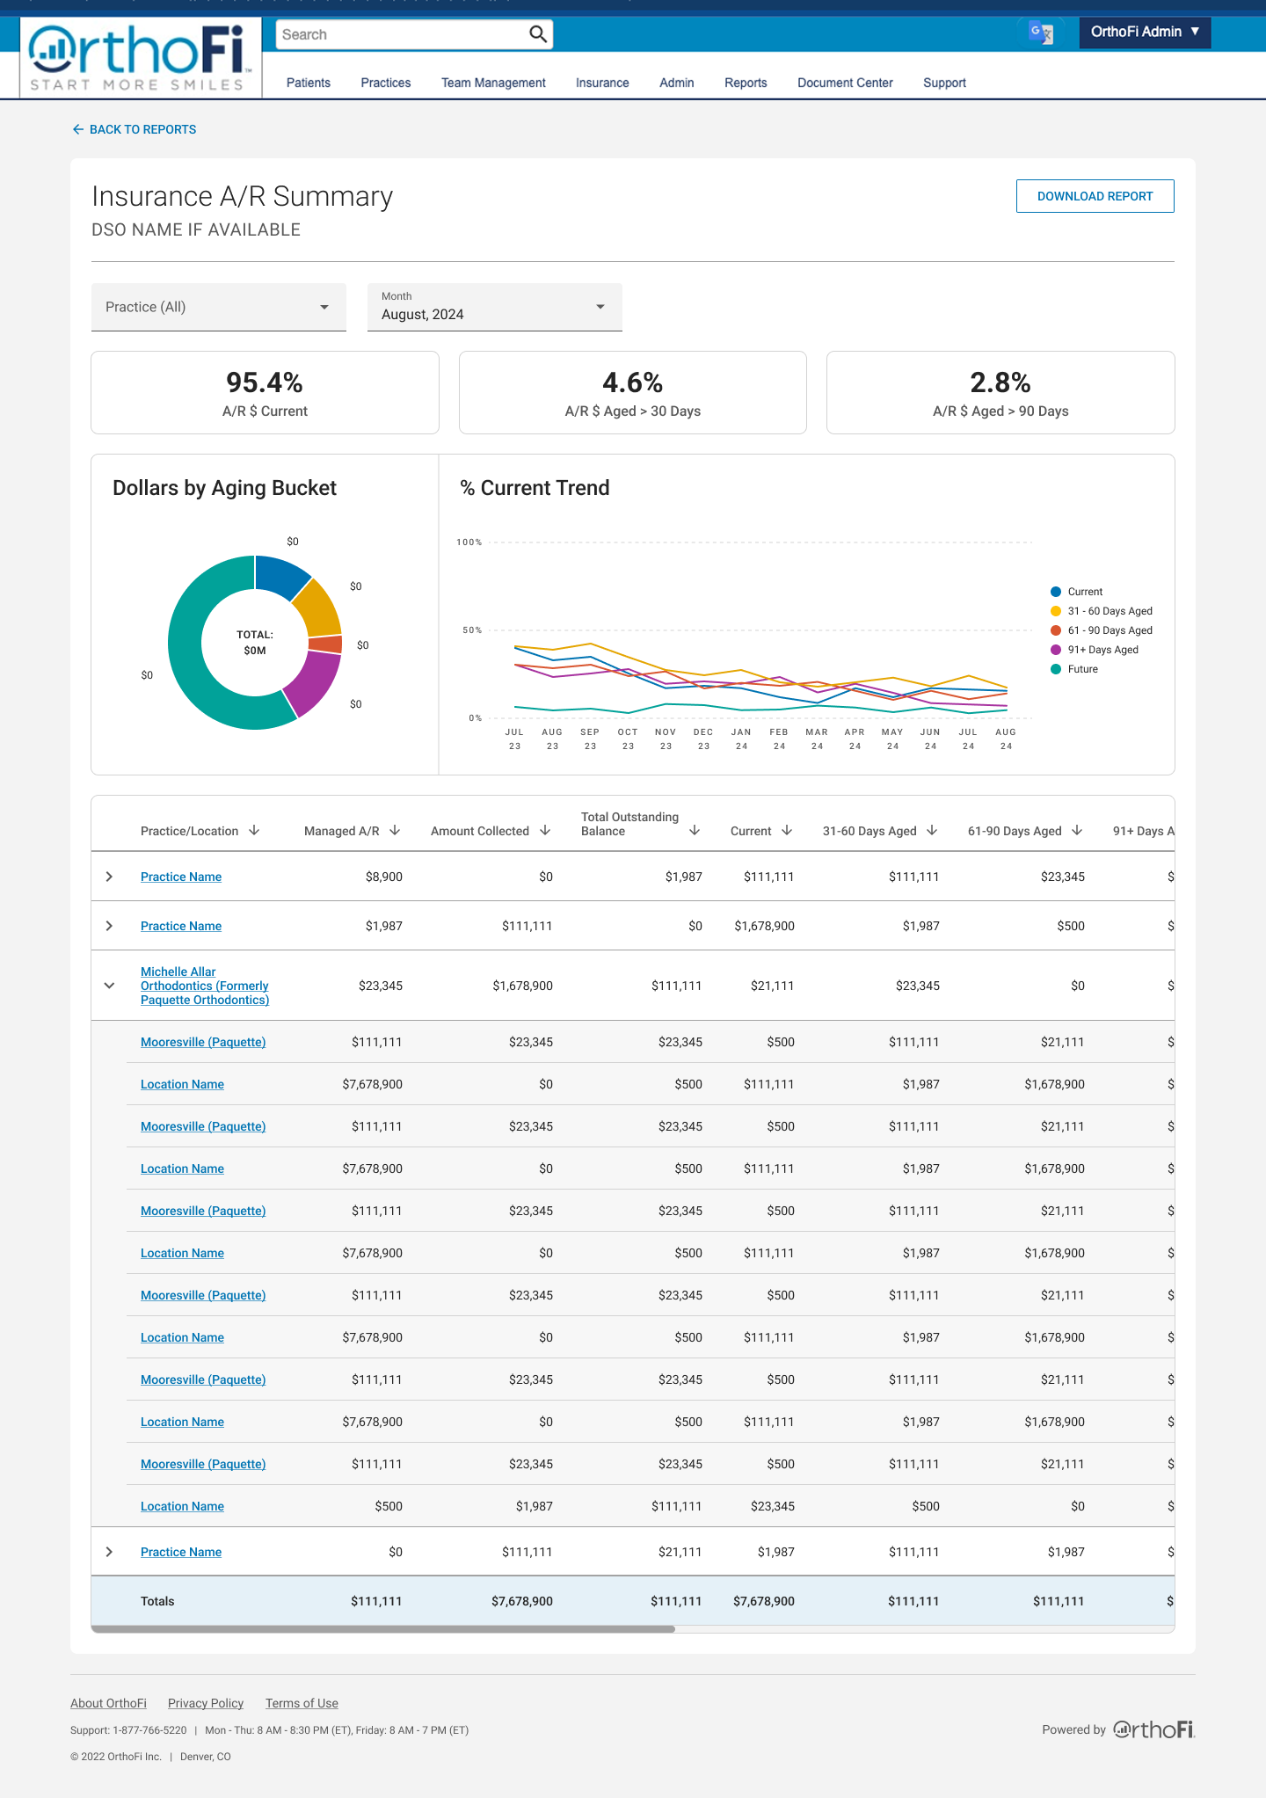1266x1798 pixels.
Task: Click Current legend dot in trend chart
Action: click(x=1056, y=592)
